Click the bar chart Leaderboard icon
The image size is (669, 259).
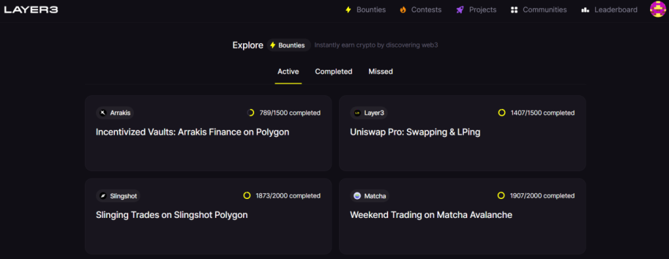click(x=585, y=9)
